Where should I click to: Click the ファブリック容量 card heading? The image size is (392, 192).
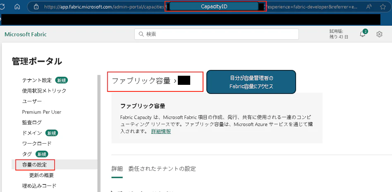[143, 106]
